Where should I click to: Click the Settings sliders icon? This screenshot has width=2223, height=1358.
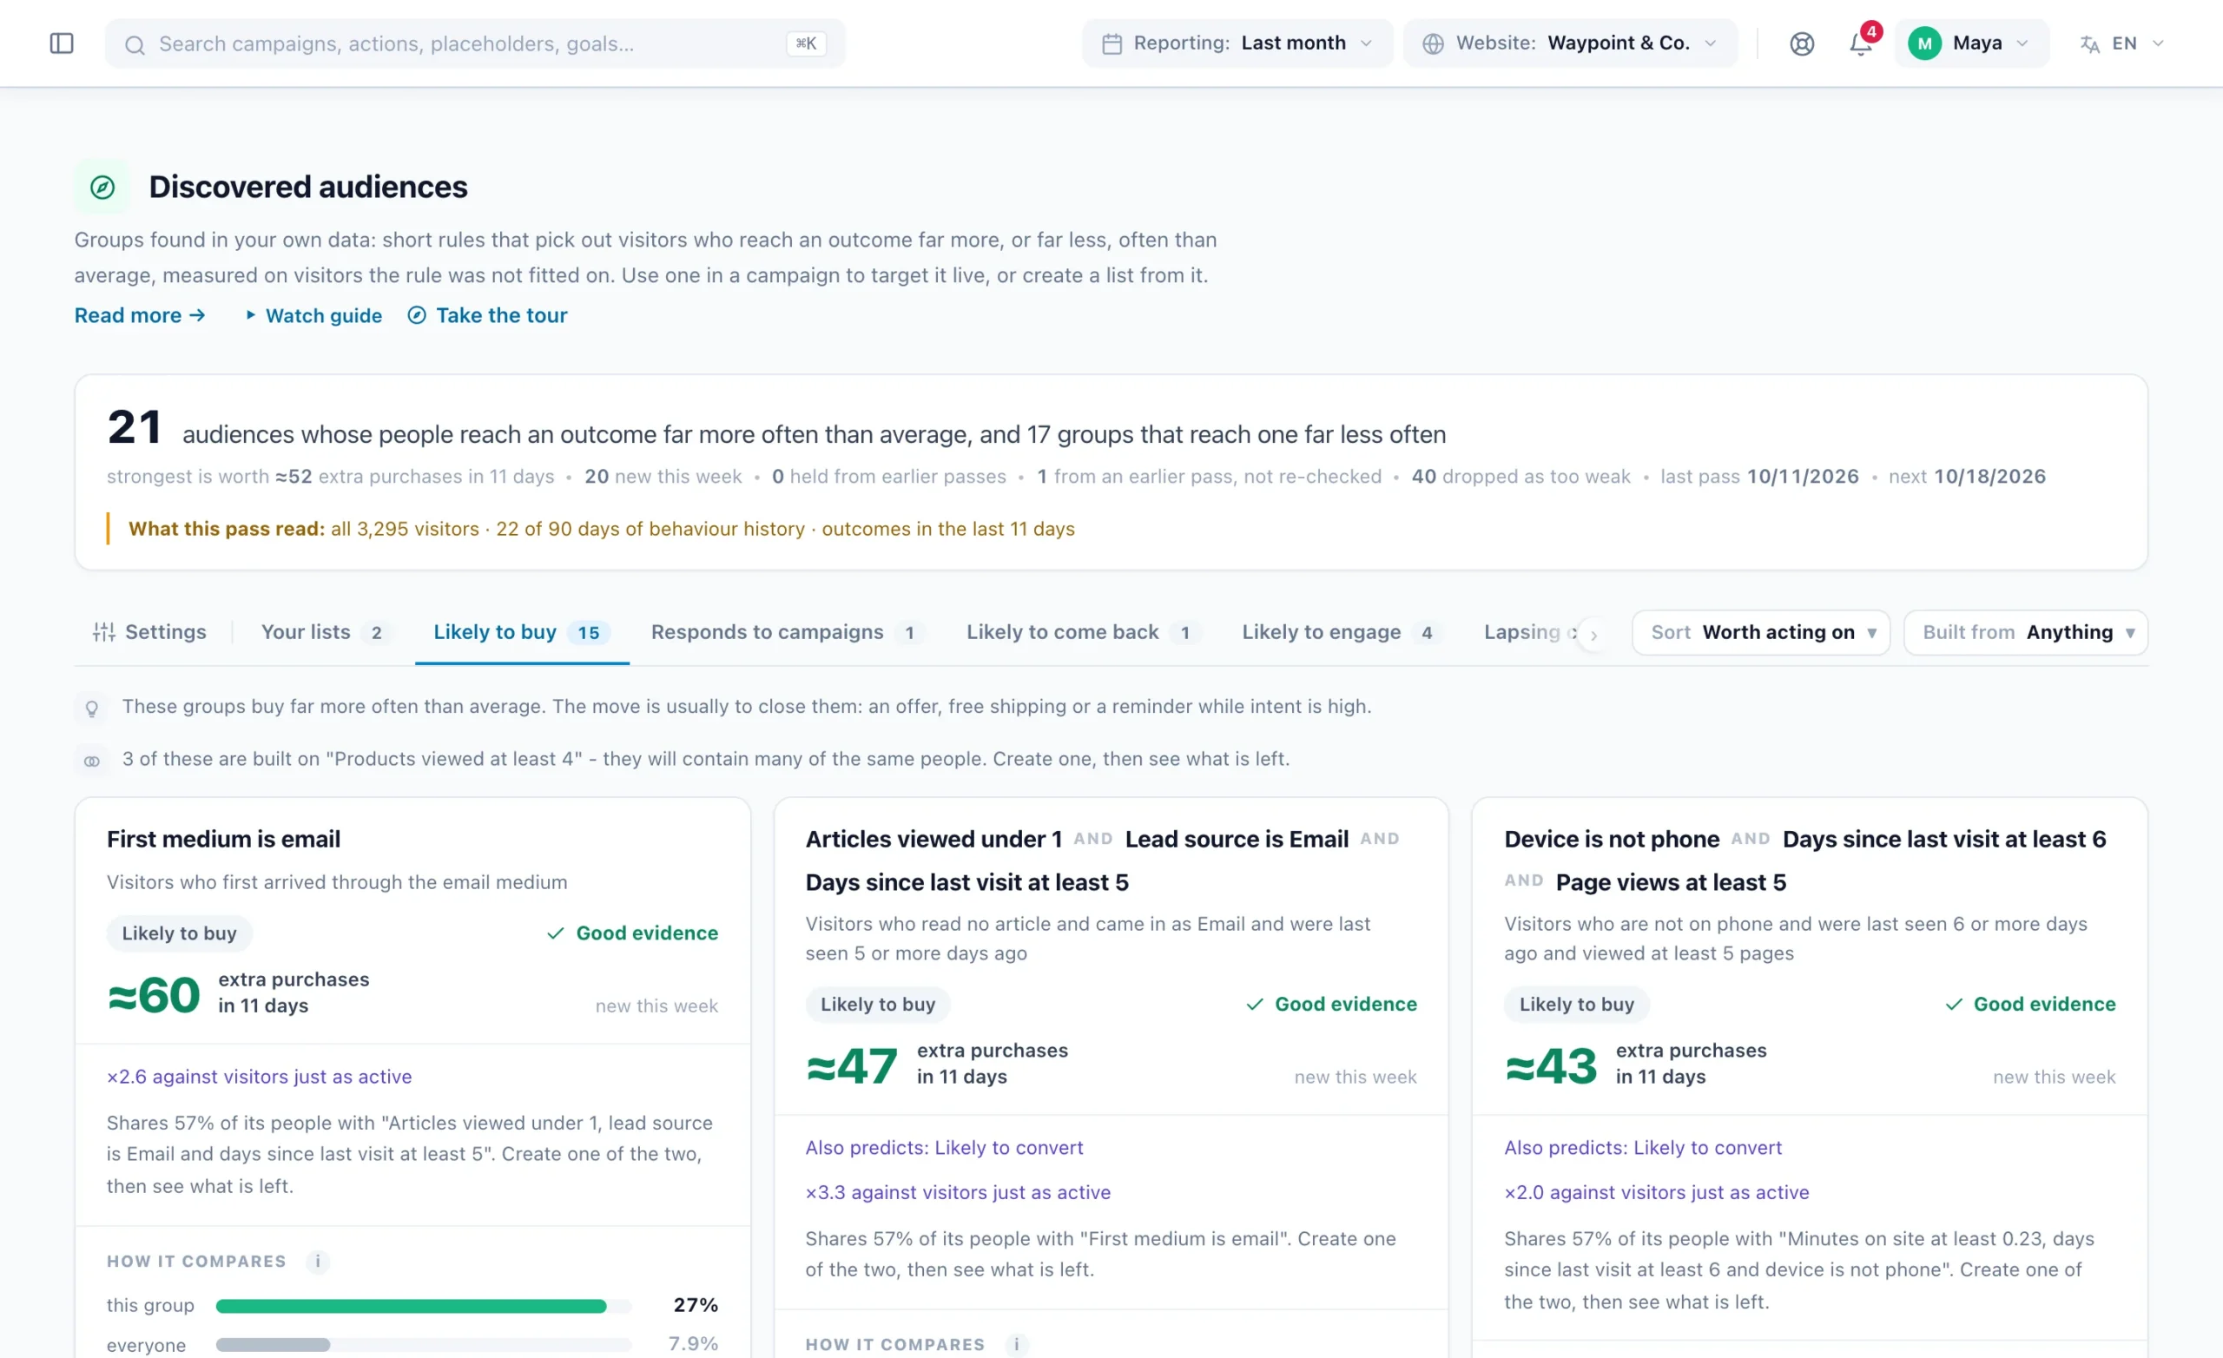coord(103,631)
